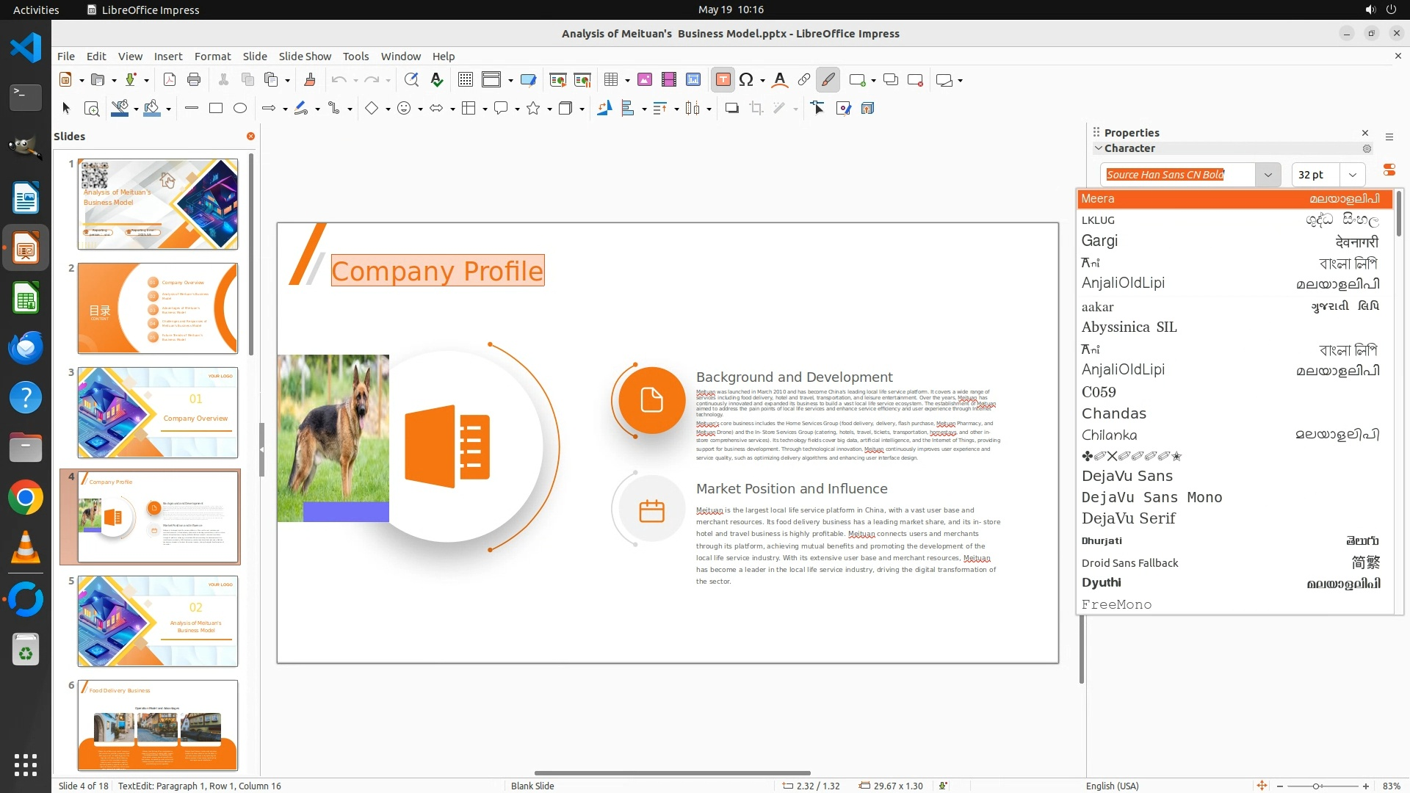This screenshot has height=793, width=1410.
Task: Click the Insert Image icon
Action: [645, 80]
